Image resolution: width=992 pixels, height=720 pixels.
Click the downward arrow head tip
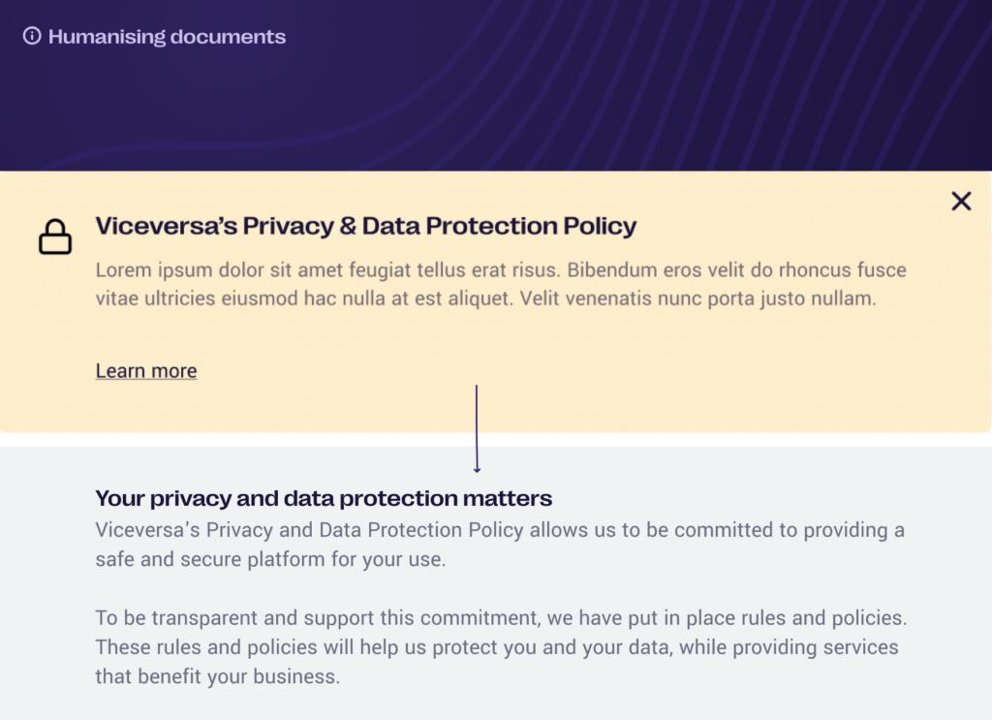[477, 470]
